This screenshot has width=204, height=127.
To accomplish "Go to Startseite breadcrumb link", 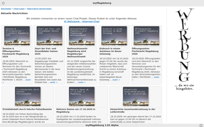I will (x=6, y=9).
